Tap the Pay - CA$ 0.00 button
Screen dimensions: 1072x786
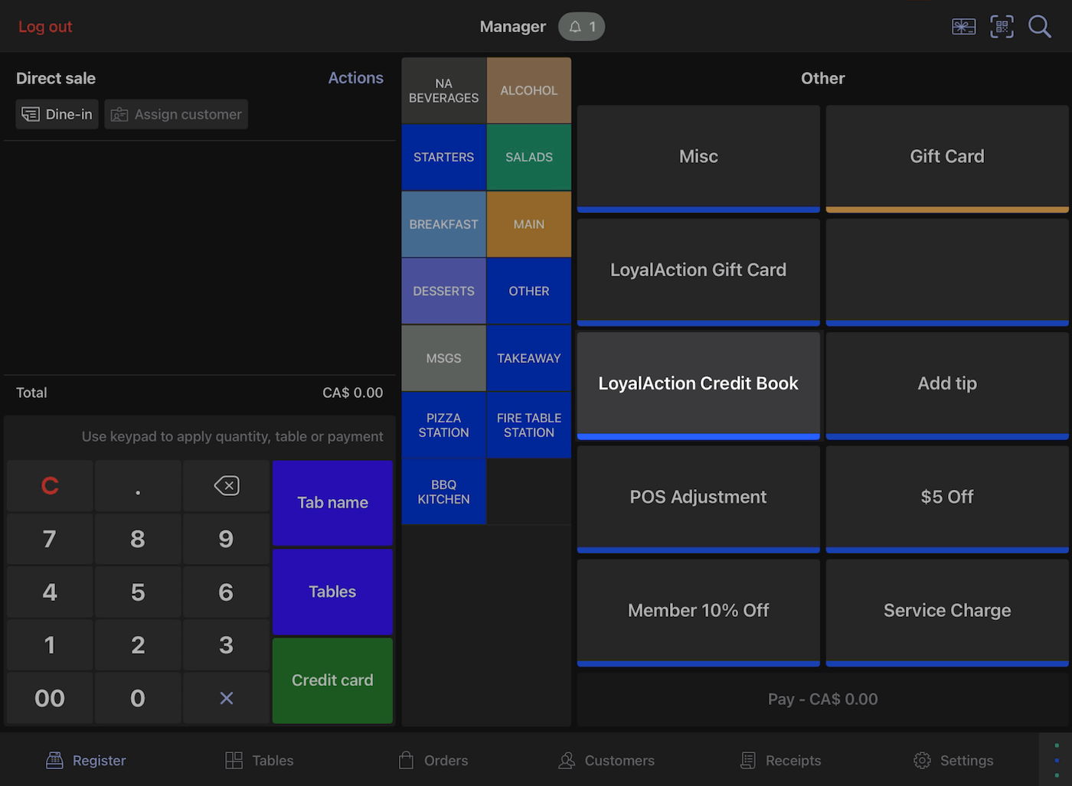(823, 700)
